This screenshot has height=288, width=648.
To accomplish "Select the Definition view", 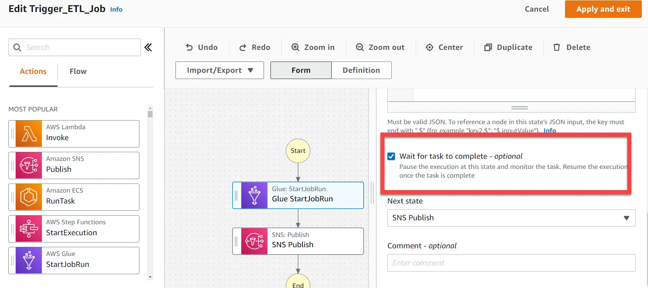I will click(x=361, y=70).
